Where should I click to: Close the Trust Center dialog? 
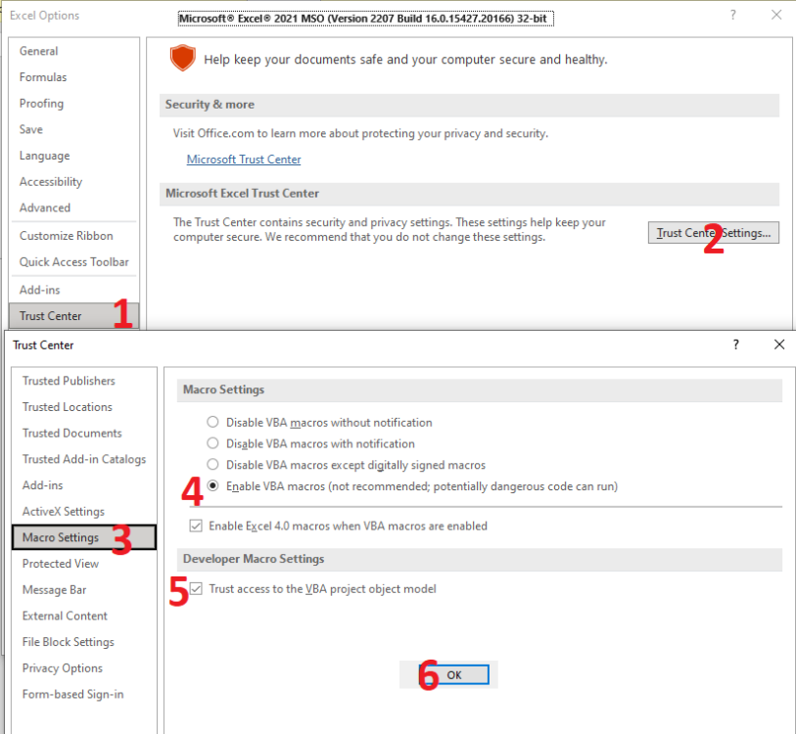[x=779, y=344]
